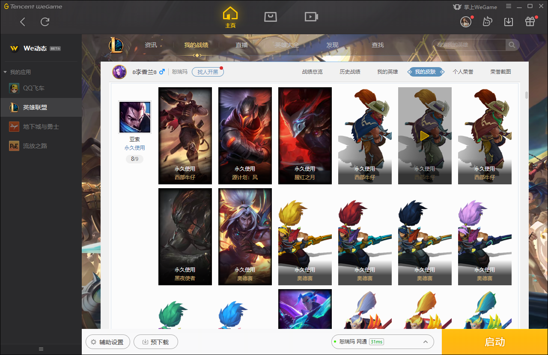Open the video camera icon tab
Screen dimensions: 548x355
coord(311,17)
